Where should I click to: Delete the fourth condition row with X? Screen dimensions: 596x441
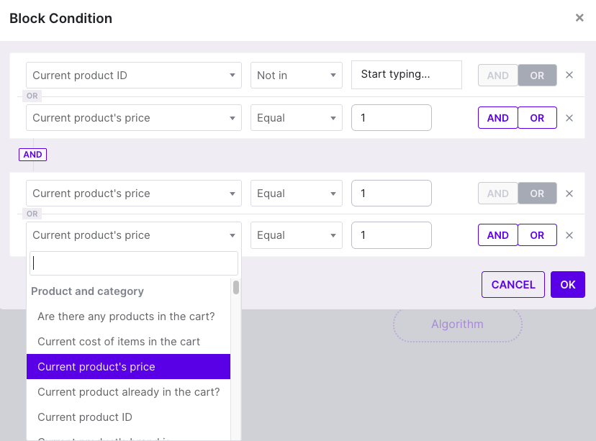pos(569,235)
